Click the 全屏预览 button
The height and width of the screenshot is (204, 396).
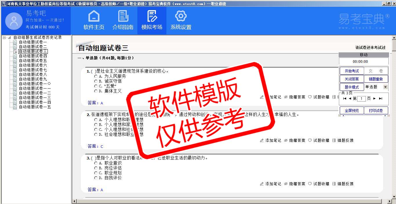[x=352, y=111]
